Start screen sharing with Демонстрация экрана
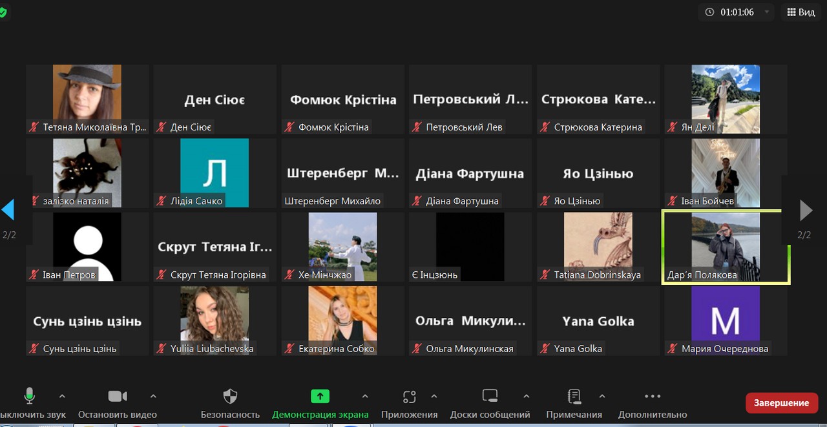Screen dimensions: 827x427 (320, 397)
